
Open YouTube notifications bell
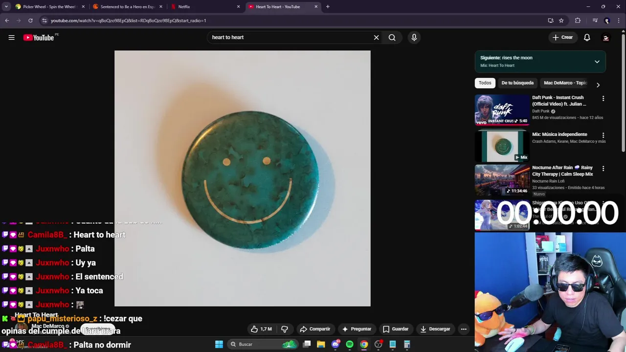tap(587, 38)
